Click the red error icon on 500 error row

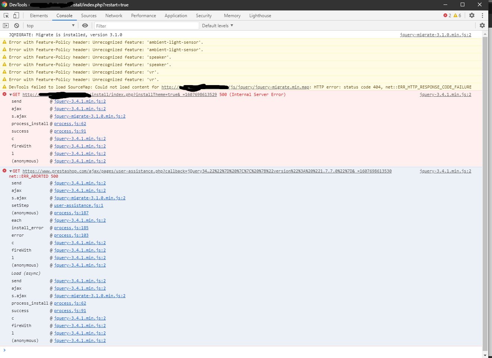point(4,94)
